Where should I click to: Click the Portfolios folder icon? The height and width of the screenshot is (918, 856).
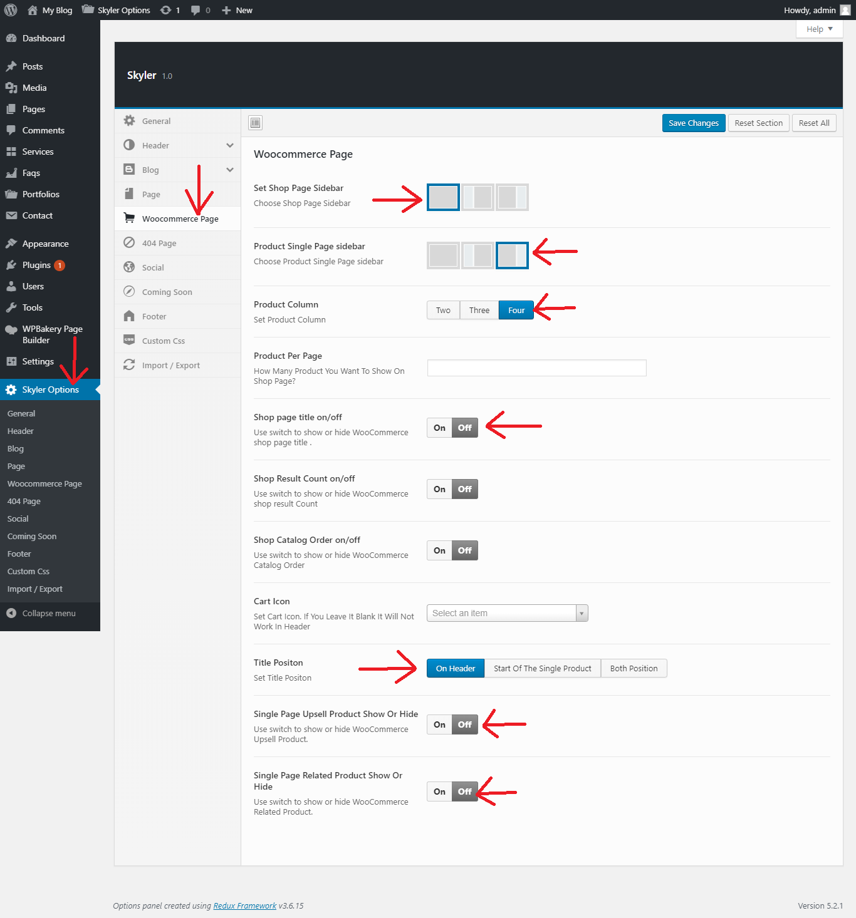tap(11, 194)
